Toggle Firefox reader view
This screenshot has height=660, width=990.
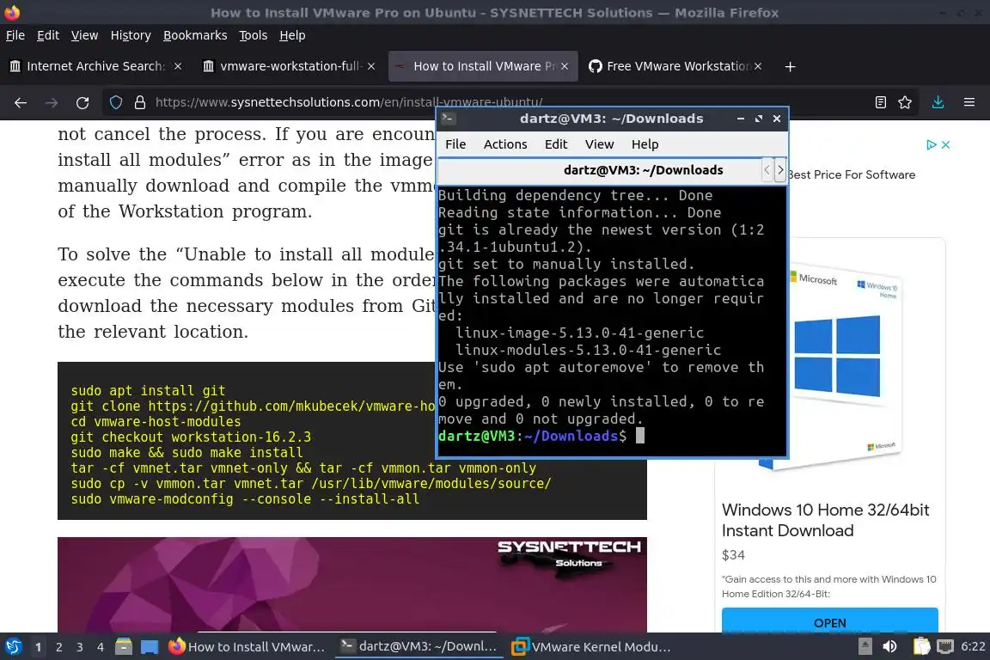881,102
